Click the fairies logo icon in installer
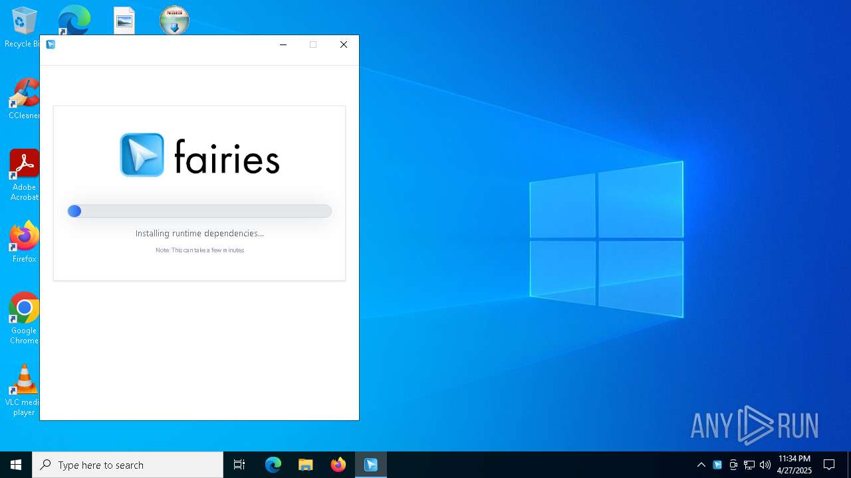This screenshot has width=851, height=478. pos(142,155)
